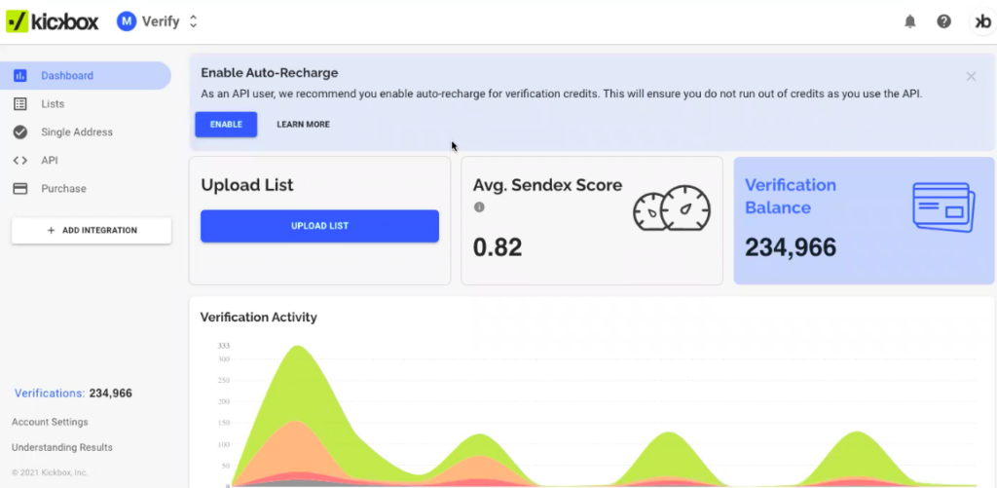This screenshot has width=997, height=488.
Task: Click the API code brackets icon
Action: point(20,161)
